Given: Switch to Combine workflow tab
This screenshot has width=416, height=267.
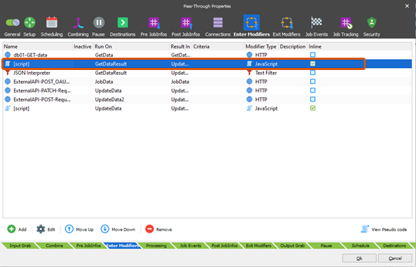Looking at the screenshot, I should click(x=54, y=246).
